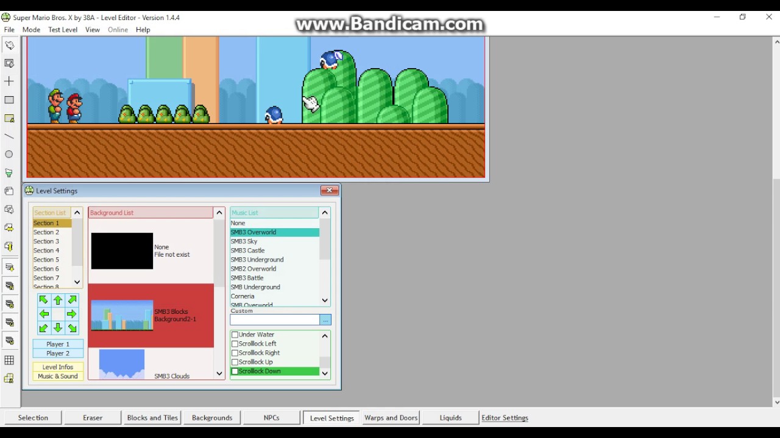Click the green up-right arrow button

(73, 300)
